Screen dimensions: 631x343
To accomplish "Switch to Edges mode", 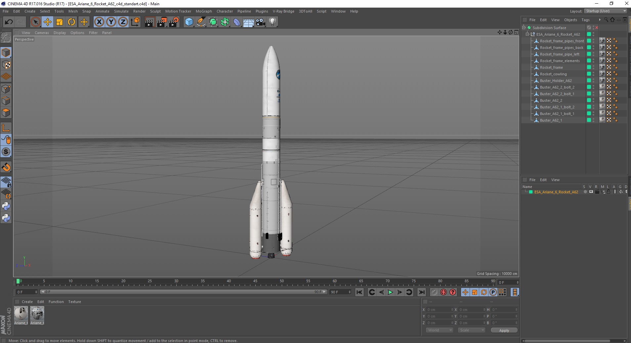I will (x=6, y=101).
